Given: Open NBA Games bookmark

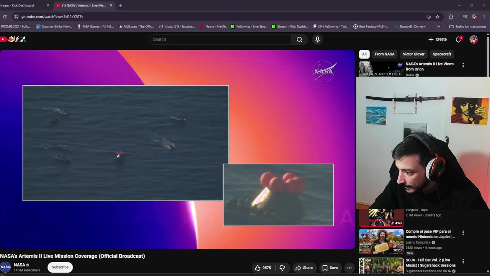Looking at the screenshot, I should click(95, 26).
